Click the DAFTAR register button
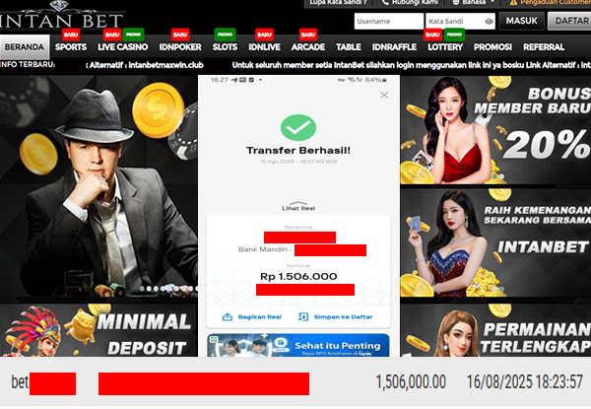This screenshot has width=591, height=409. pyautogui.click(x=570, y=21)
